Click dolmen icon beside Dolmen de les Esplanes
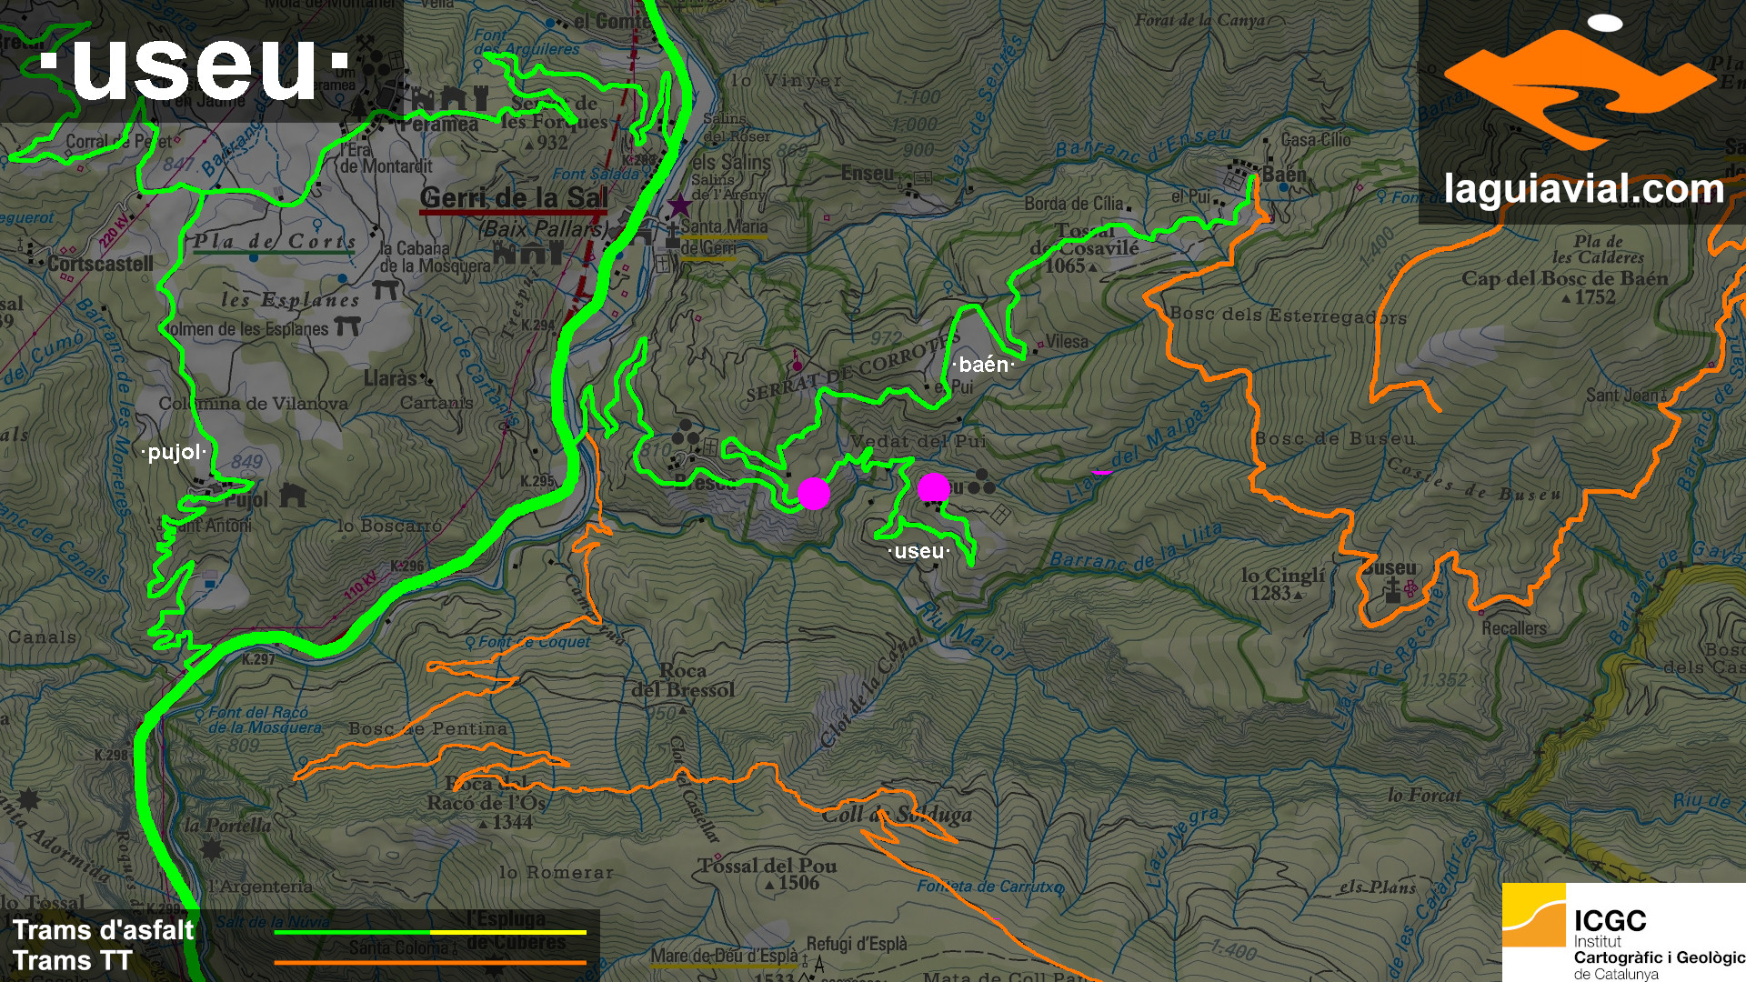1746x982 pixels. coord(347,326)
